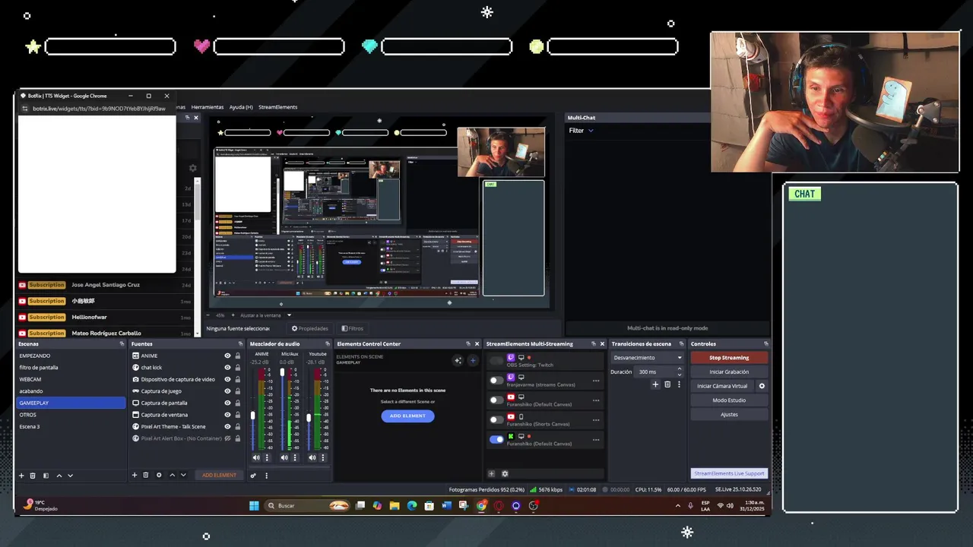This screenshot has height=547, width=973.
Task: Open the Ajustar a la ventana zoom dropdown
Action: pyautogui.click(x=265, y=315)
